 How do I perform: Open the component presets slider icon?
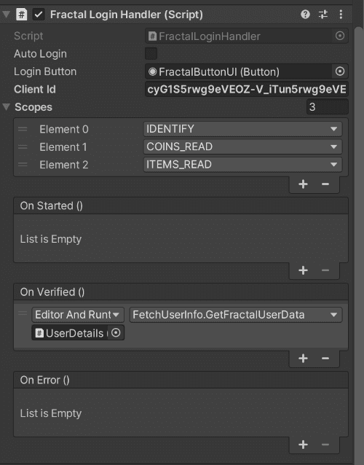point(323,15)
